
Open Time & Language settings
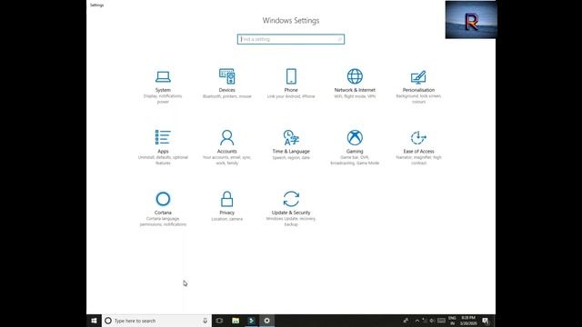coord(291,145)
